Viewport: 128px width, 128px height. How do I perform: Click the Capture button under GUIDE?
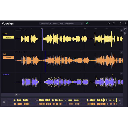8,37
